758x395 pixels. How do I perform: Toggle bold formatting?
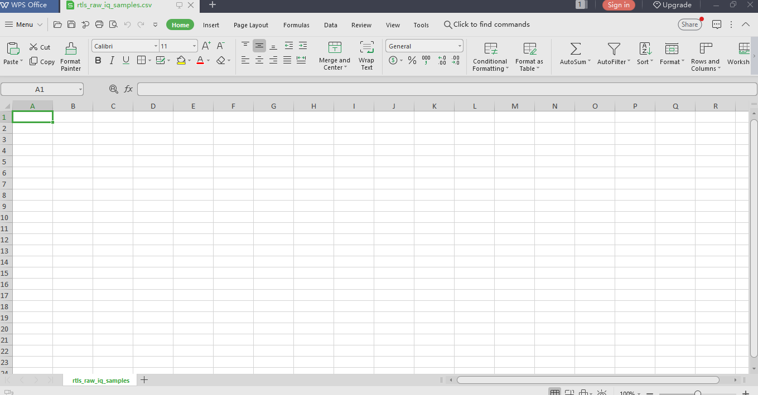(98, 60)
